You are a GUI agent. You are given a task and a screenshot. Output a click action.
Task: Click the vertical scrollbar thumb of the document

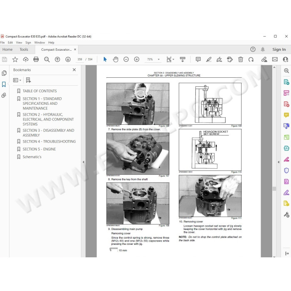tap(274, 189)
